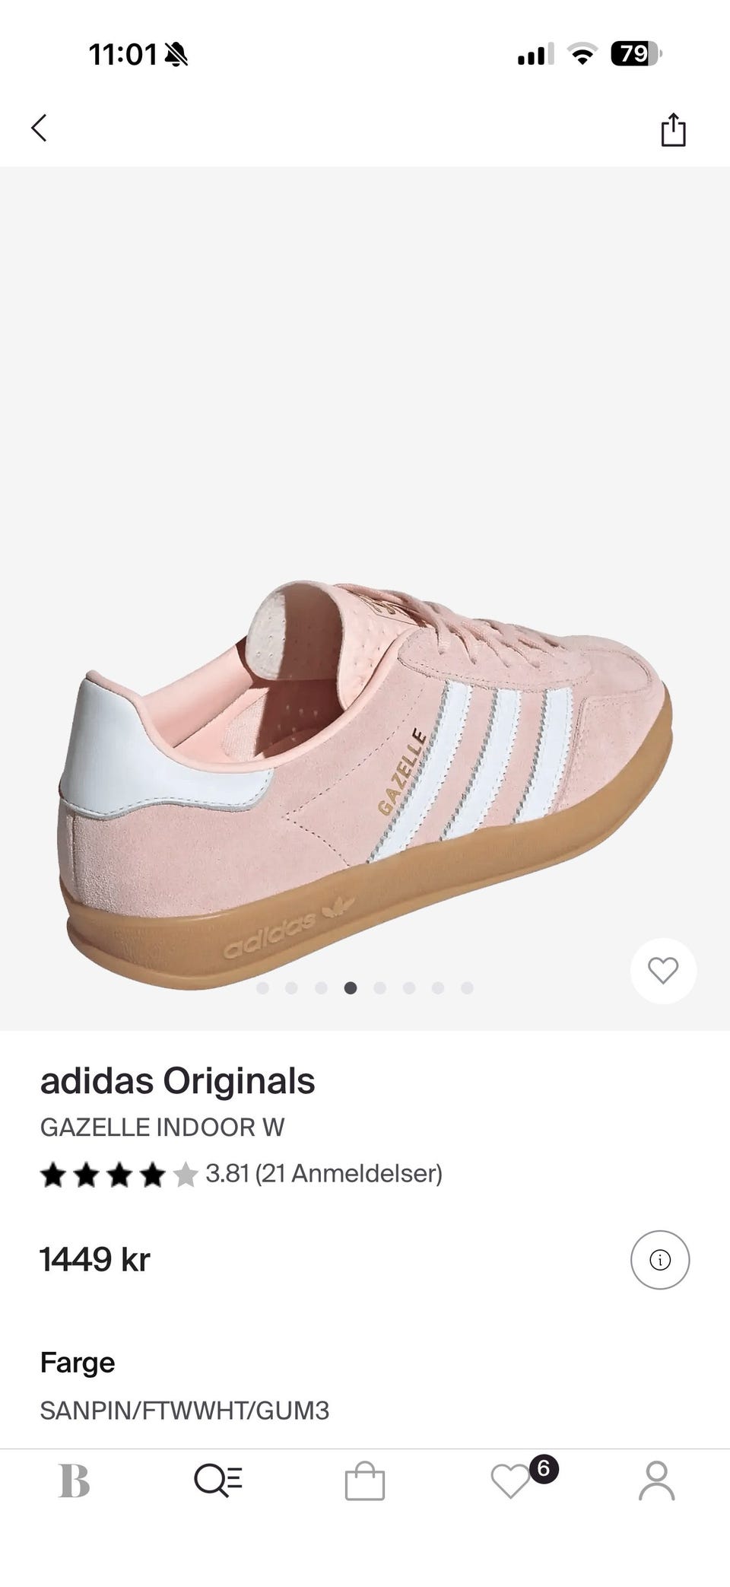Viewport: 730px width, 1587px height.
Task: Open the account profile icon
Action: pyautogui.click(x=657, y=1481)
